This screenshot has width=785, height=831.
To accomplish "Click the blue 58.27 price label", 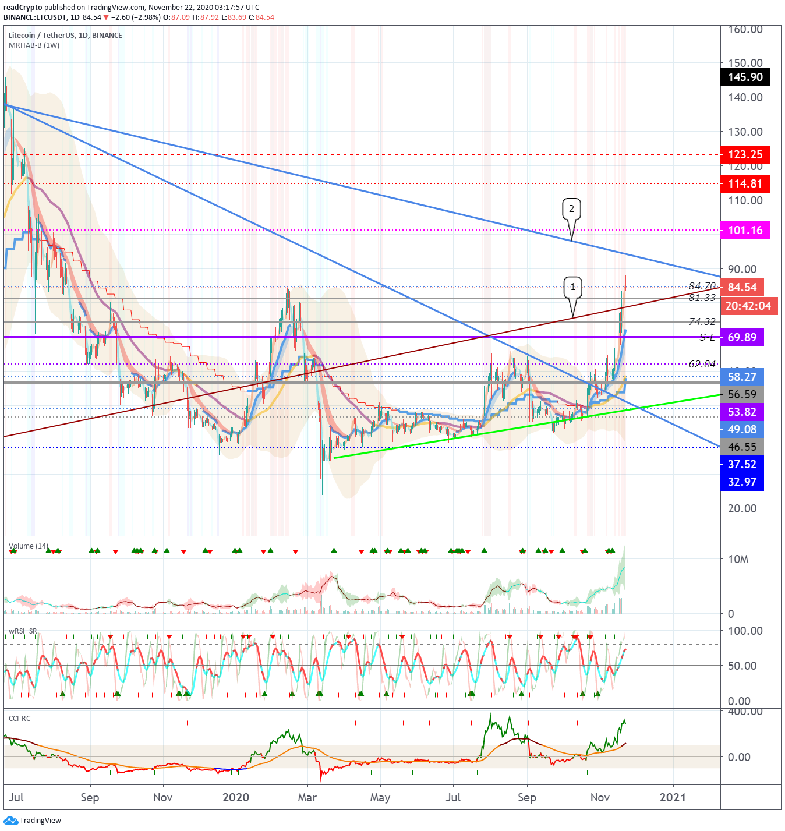I will coord(742,377).
